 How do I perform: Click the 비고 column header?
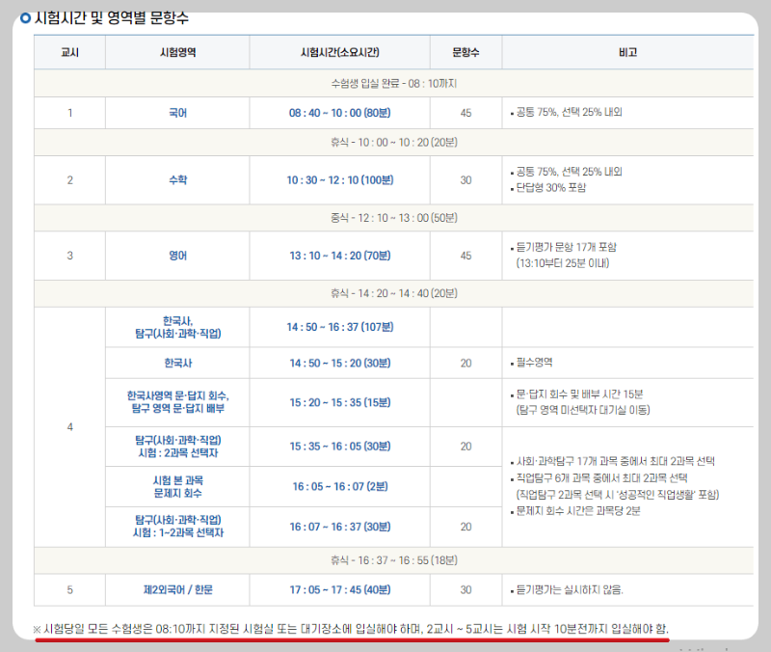[x=625, y=53]
